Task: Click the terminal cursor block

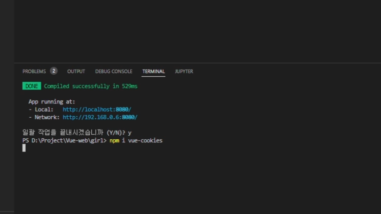Action: tap(24, 148)
